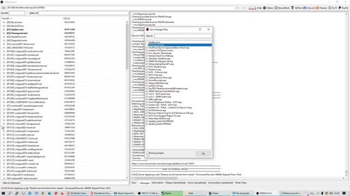Uncheck Particle Patch for ENB.esp
The height and width of the screenshot is (196, 350).
coord(147,56)
